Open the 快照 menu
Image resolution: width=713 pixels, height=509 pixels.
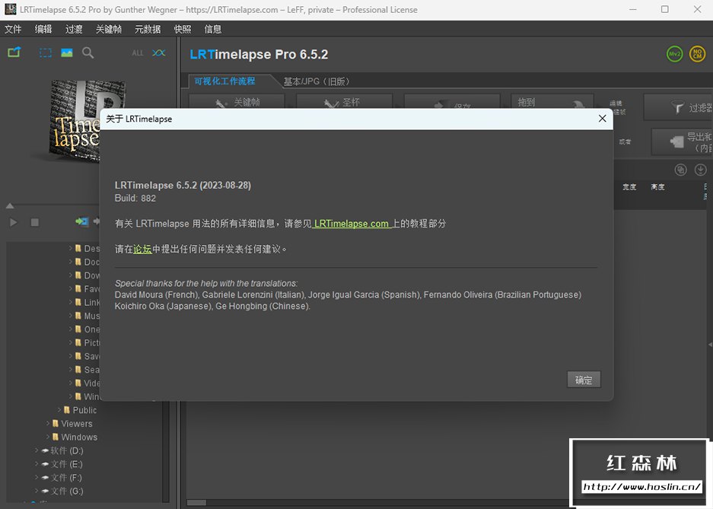pyautogui.click(x=183, y=29)
